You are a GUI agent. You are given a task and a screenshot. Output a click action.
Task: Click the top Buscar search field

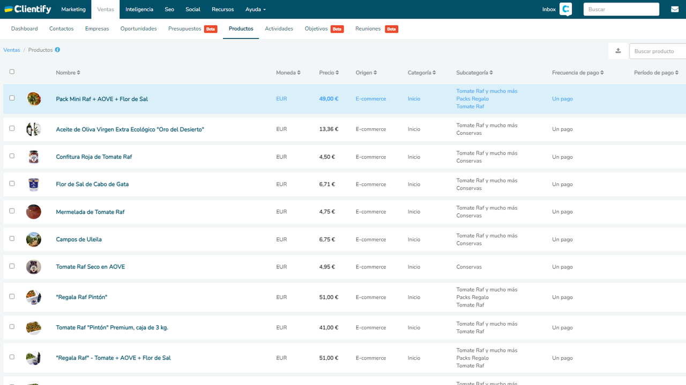coord(621,9)
